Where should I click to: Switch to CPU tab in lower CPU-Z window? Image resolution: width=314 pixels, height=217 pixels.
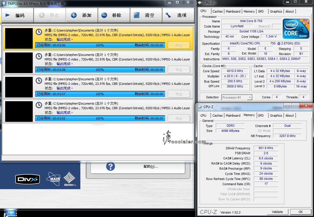[x=203, y=116]
